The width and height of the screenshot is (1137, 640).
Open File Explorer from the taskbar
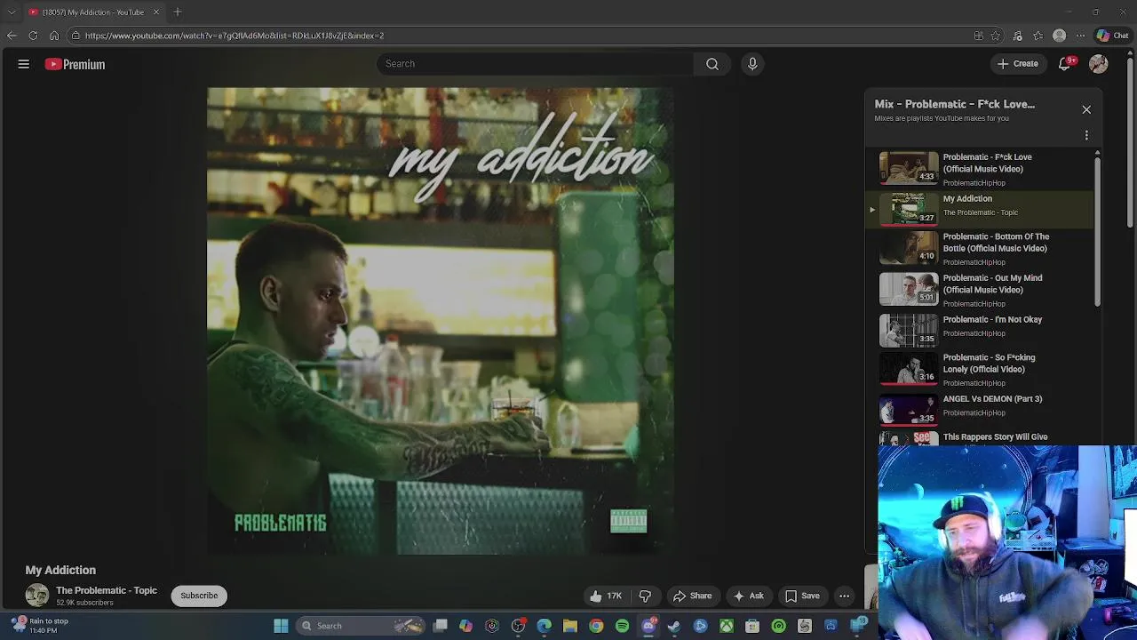[570, 626]
